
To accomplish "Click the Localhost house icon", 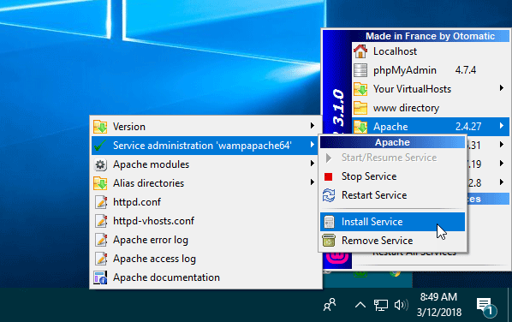I will (360, 51).
